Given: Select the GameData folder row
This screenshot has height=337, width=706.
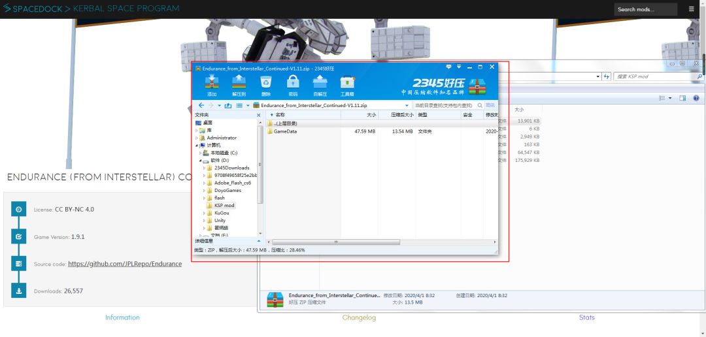Looking at the screenshot, I should (x=382, y=131).
